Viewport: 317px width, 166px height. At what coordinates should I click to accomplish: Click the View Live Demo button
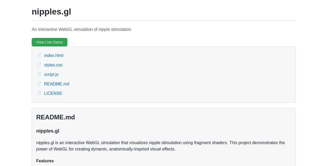(49, 42)
